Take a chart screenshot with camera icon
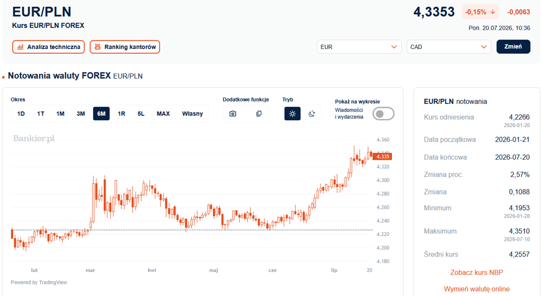 coord(233,113)
